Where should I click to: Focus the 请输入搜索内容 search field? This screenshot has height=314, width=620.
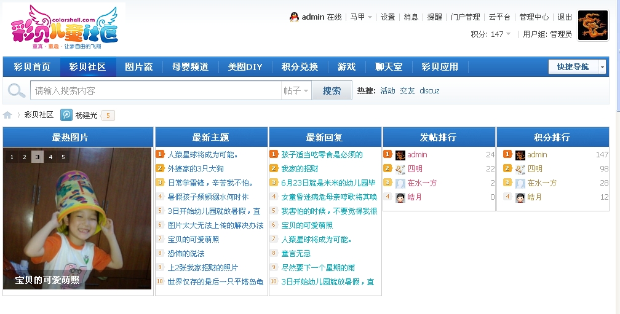[156, 90]
